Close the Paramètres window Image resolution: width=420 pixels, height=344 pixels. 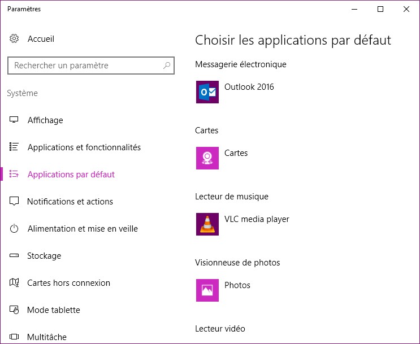[406, 9]
